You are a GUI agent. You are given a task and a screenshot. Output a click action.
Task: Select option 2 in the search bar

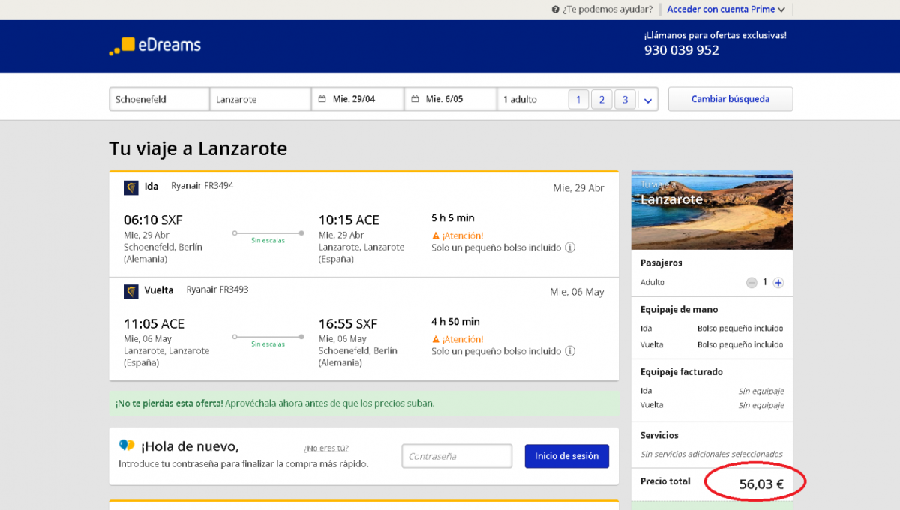point(601,99)
